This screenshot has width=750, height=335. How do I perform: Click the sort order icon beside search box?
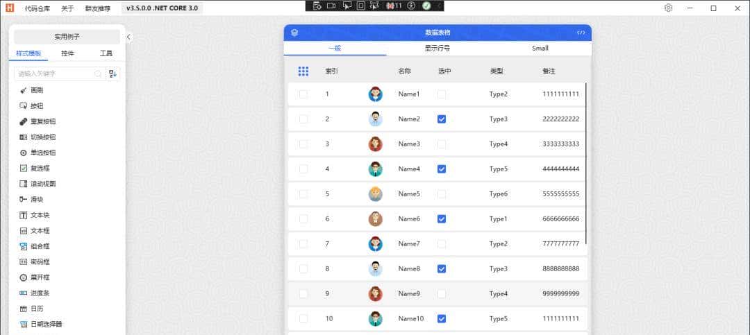[x=113, y=74]
